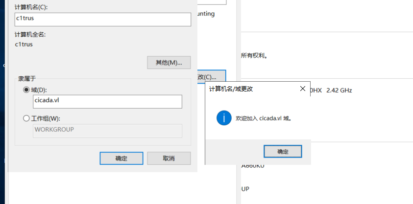This screenshot has width=413, height=204.
Task: Click the 欢迎加入 cicada.vl 域 message text
Action: (x=264, y=118)
